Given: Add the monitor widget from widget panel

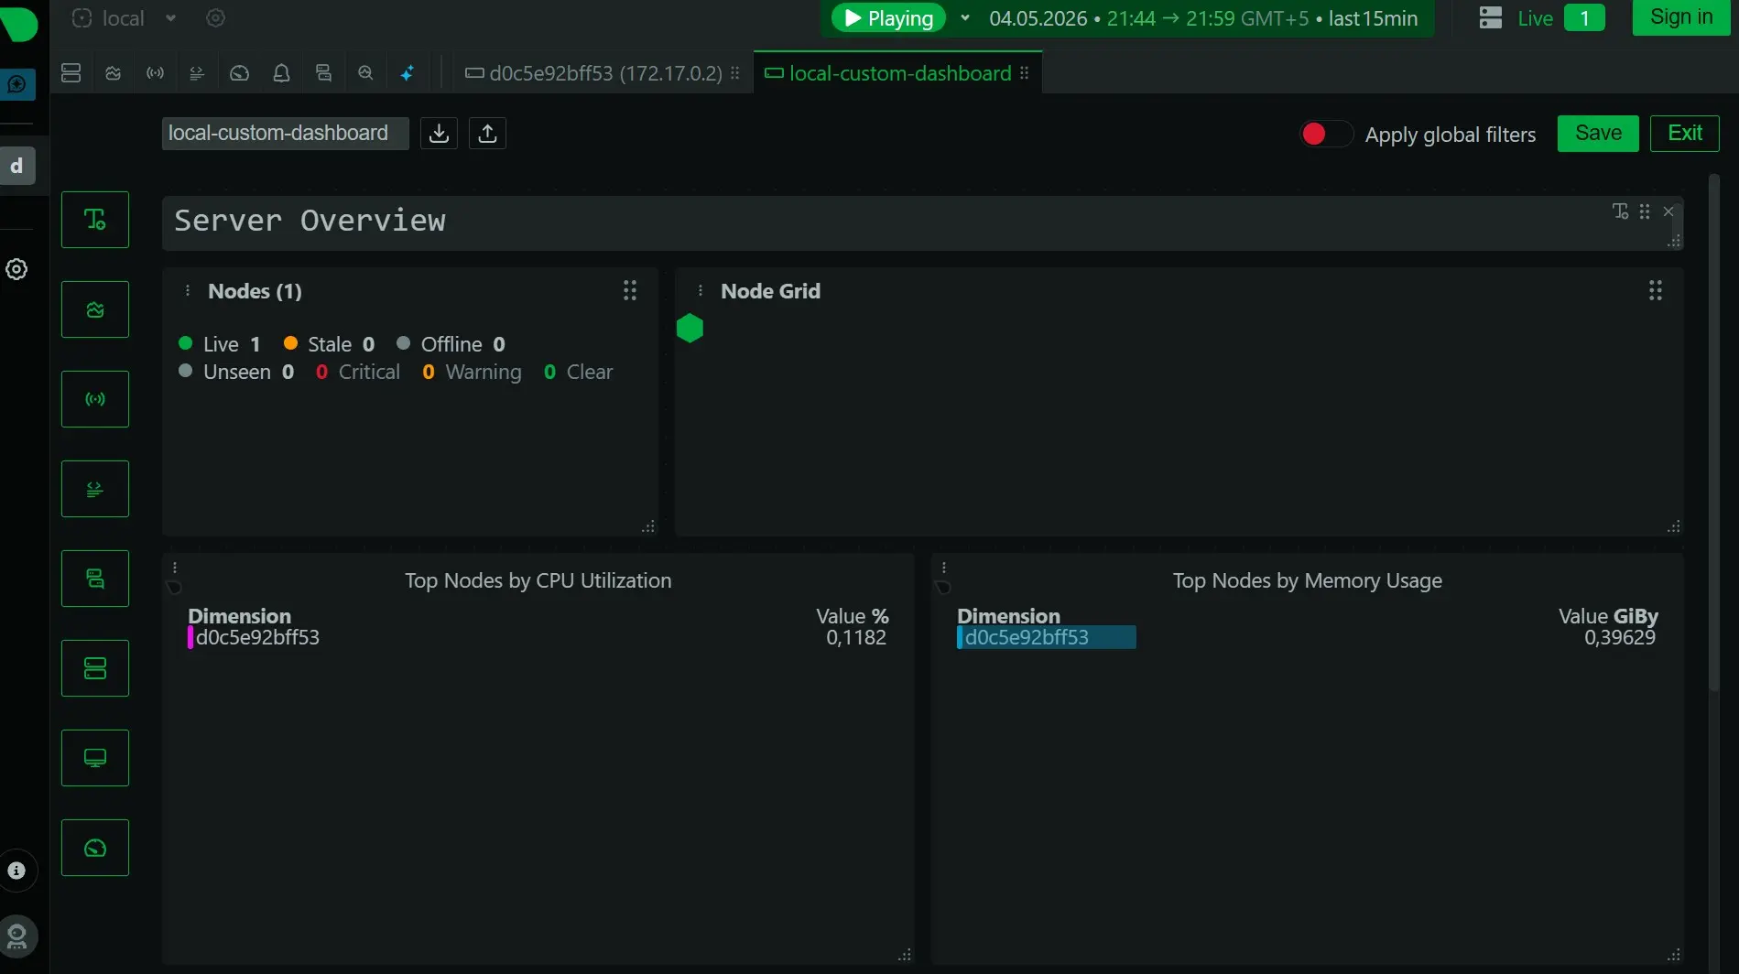Looking at the screenshot, I should point(95,758).
